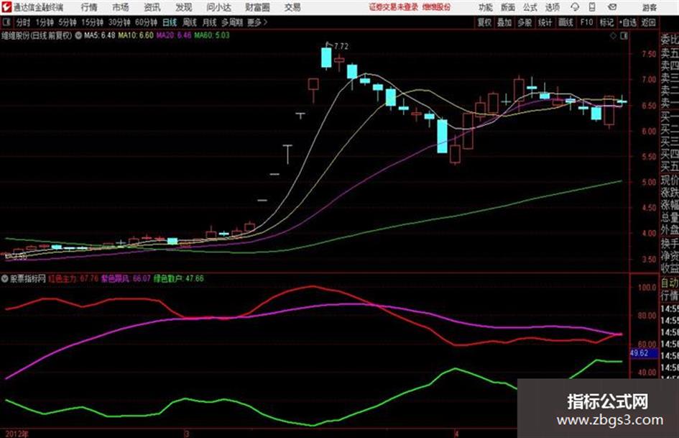The image size is (679, 438).
Task: Open the 财富圈 menu
Action: (257, 7)
